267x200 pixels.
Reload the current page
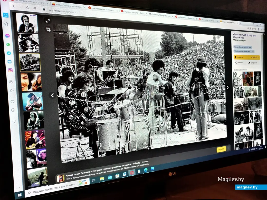pos(27,7)
